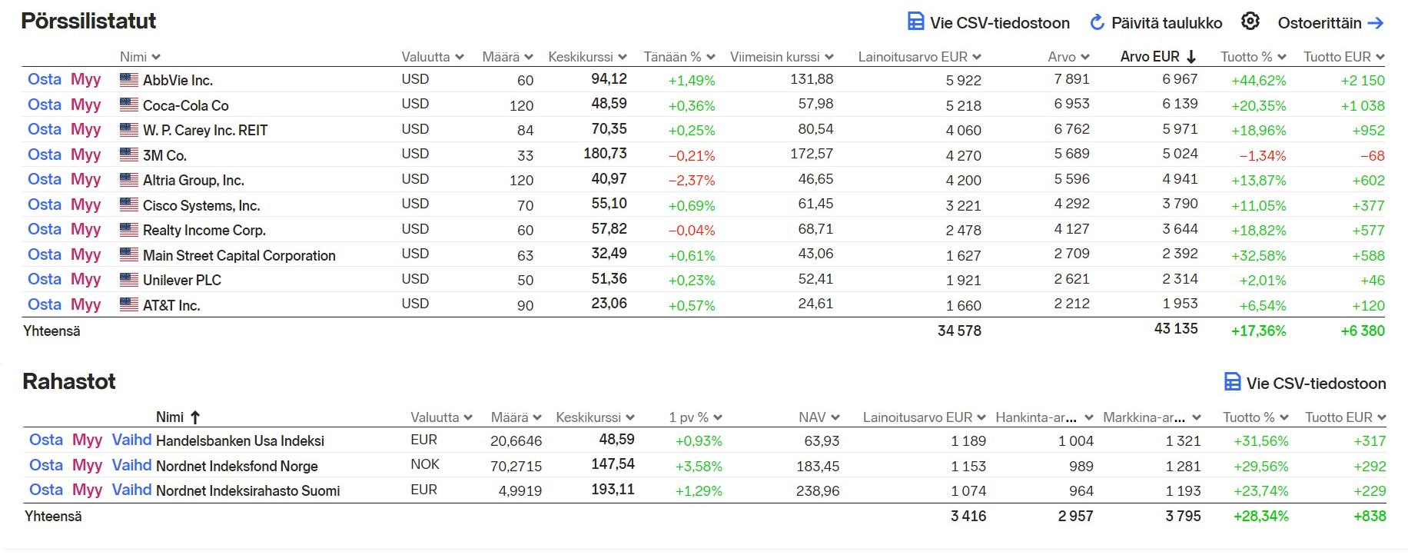
Task: Click Osta for AT&T Inc.
Action: click(45, 304)
